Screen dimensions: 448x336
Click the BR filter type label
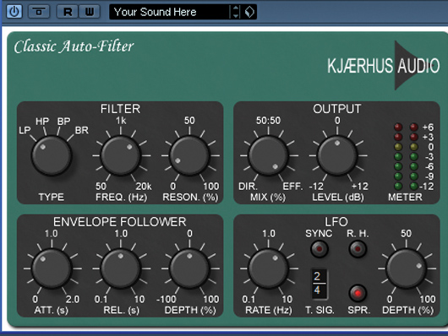tap(82, 130)
